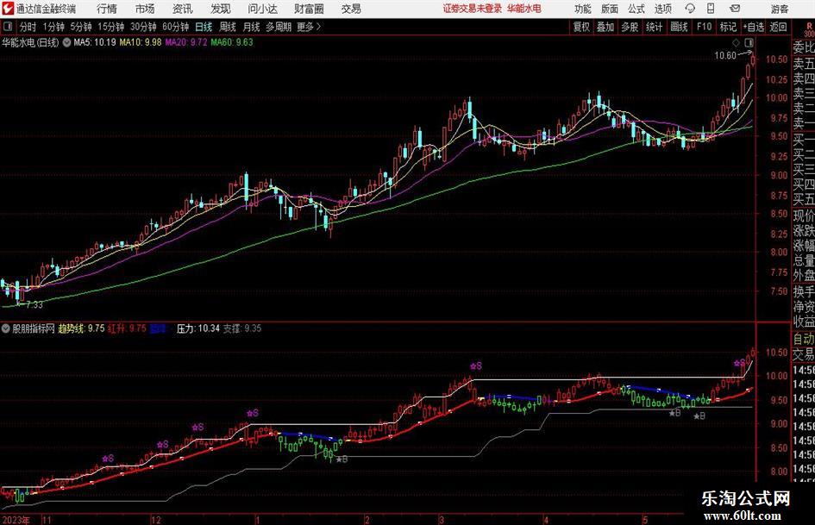Open the 问小达 menu
The height and width of the screenshot is (525, 815).
pyautogui.click(x=262, y=9)
